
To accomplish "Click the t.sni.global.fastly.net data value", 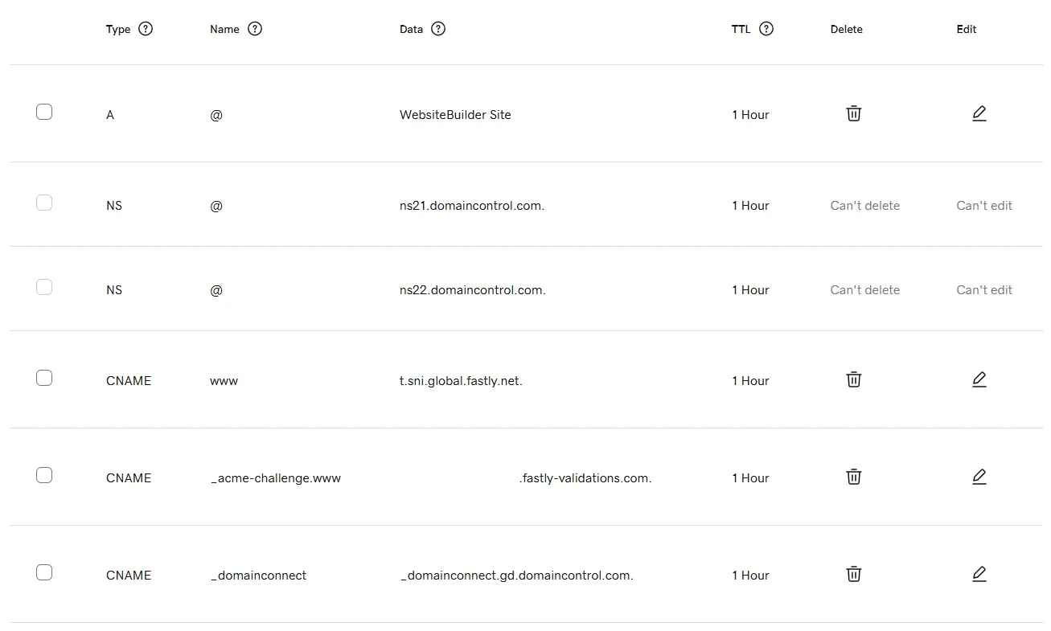I will [x=461, y=381].
